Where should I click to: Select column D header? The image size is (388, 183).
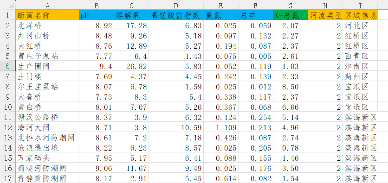coord(176,5)
